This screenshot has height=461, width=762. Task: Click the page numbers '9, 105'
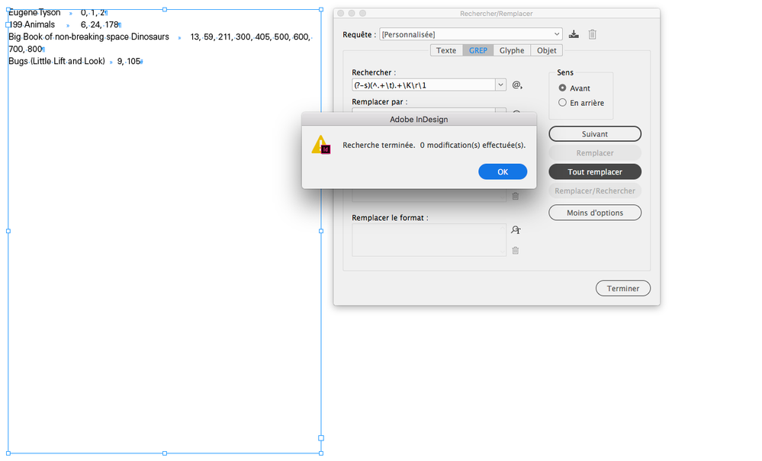pos(129,61)
